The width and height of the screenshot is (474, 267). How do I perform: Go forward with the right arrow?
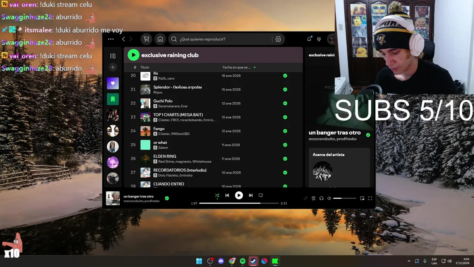coord(130,39)
